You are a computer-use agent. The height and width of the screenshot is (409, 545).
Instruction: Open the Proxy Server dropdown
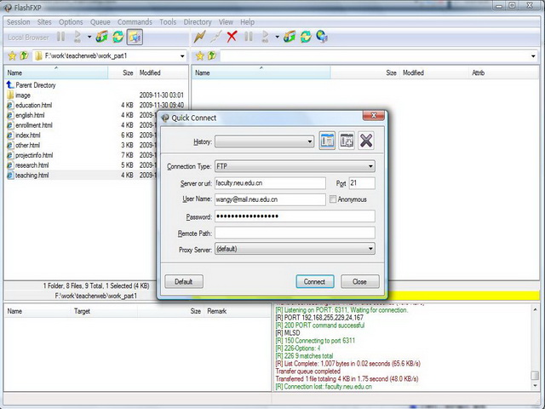(370, 249)
